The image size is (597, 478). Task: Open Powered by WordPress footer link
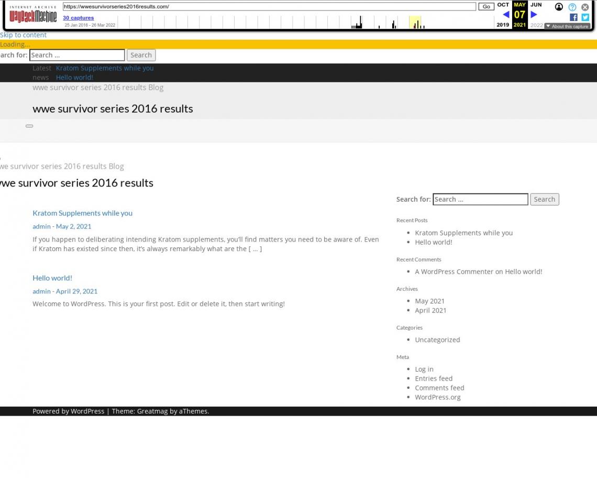(x=68, y=411)
